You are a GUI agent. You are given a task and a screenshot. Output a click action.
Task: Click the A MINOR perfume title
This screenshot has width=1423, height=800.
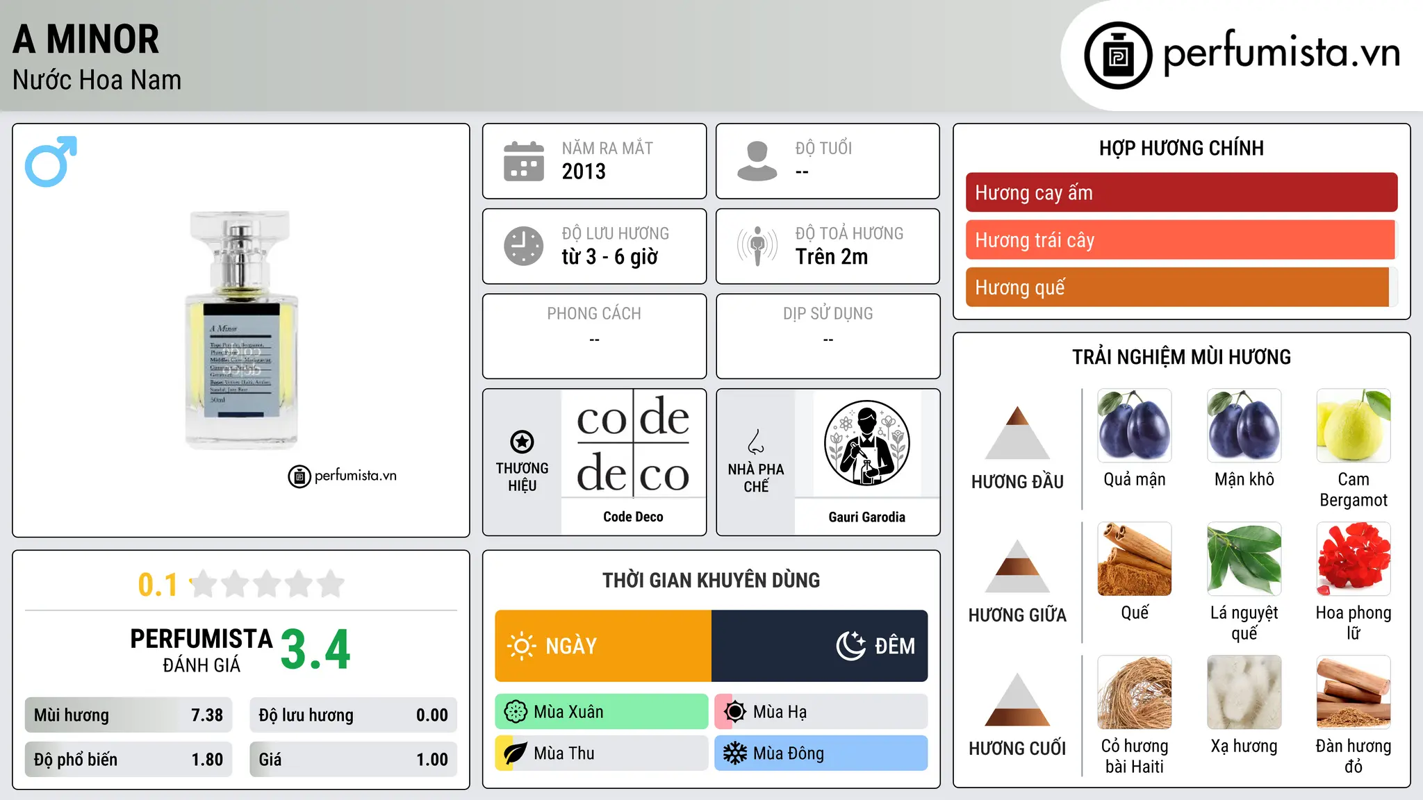click(x=86, y=39)
